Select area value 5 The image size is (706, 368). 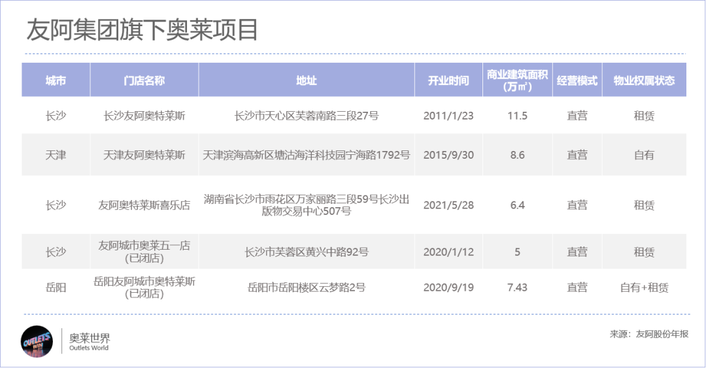(517, 252)
